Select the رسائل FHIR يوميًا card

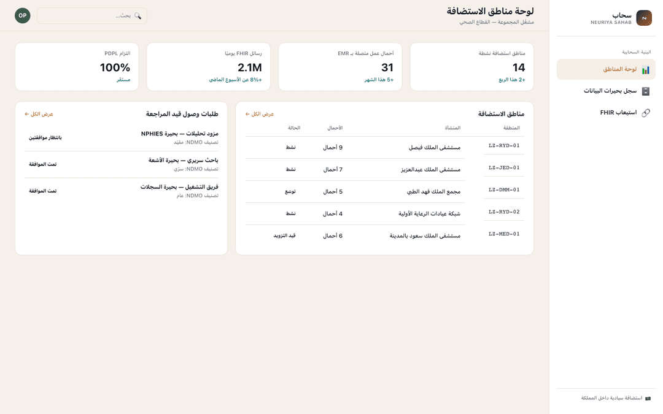pyautogui.click(x=209, y=67)
